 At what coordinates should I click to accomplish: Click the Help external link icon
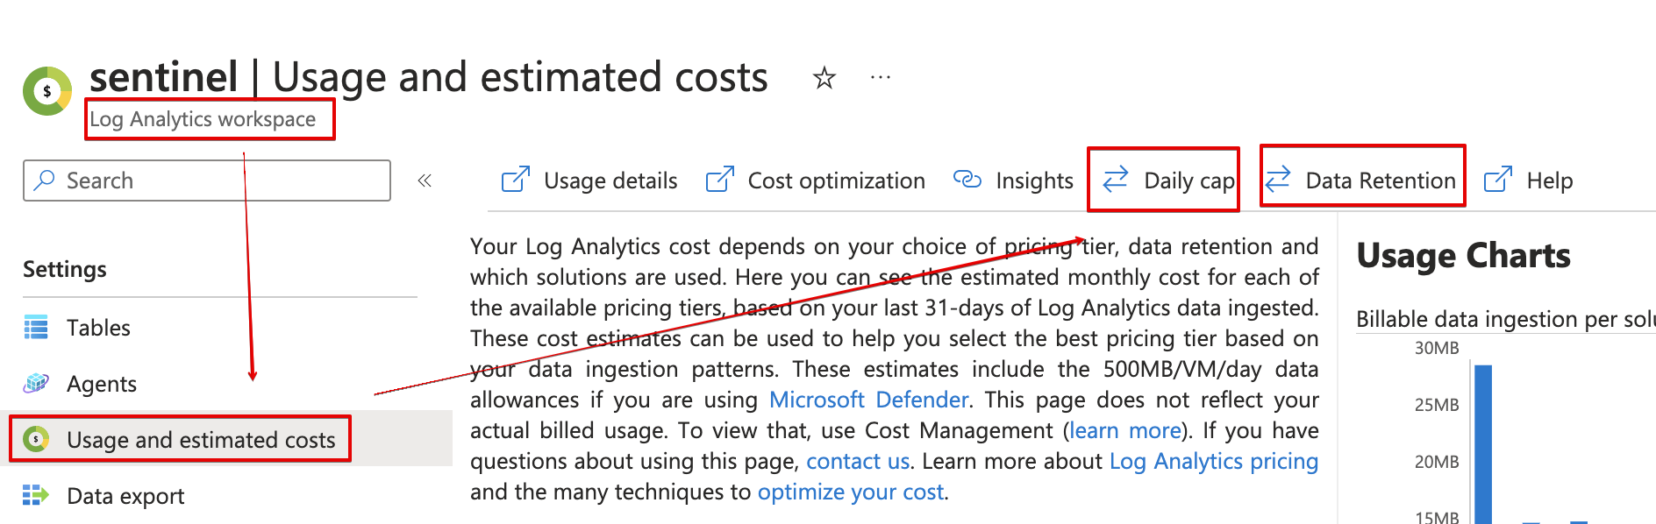coord(1497,180)
